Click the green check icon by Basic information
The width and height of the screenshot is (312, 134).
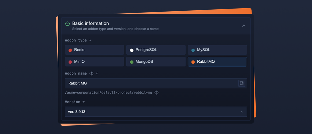point(68,24)
